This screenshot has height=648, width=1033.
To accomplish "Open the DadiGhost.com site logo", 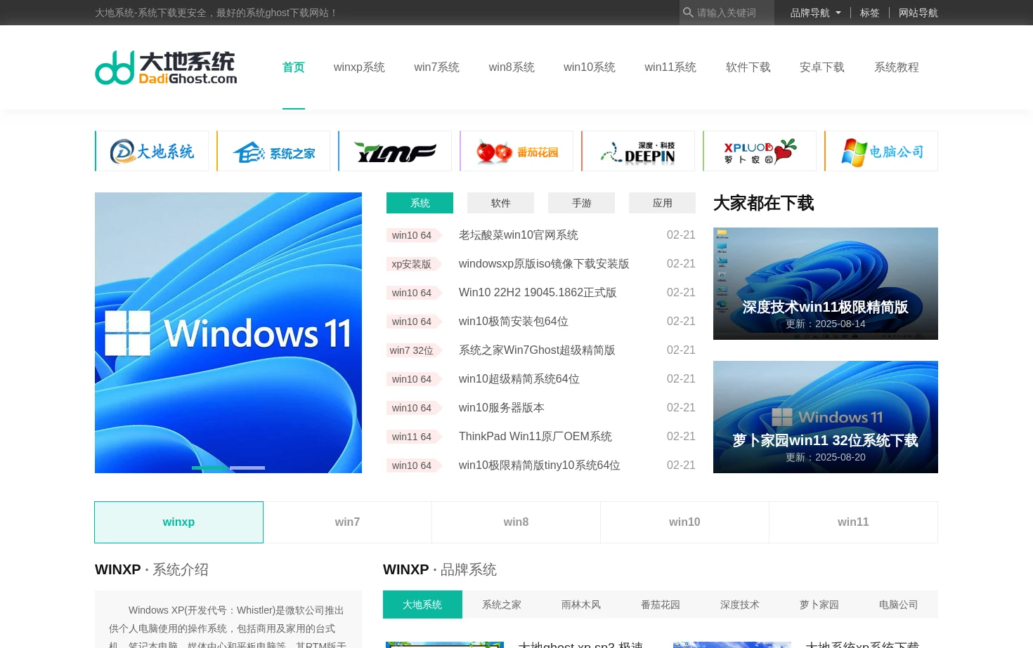I will [166, 67].
